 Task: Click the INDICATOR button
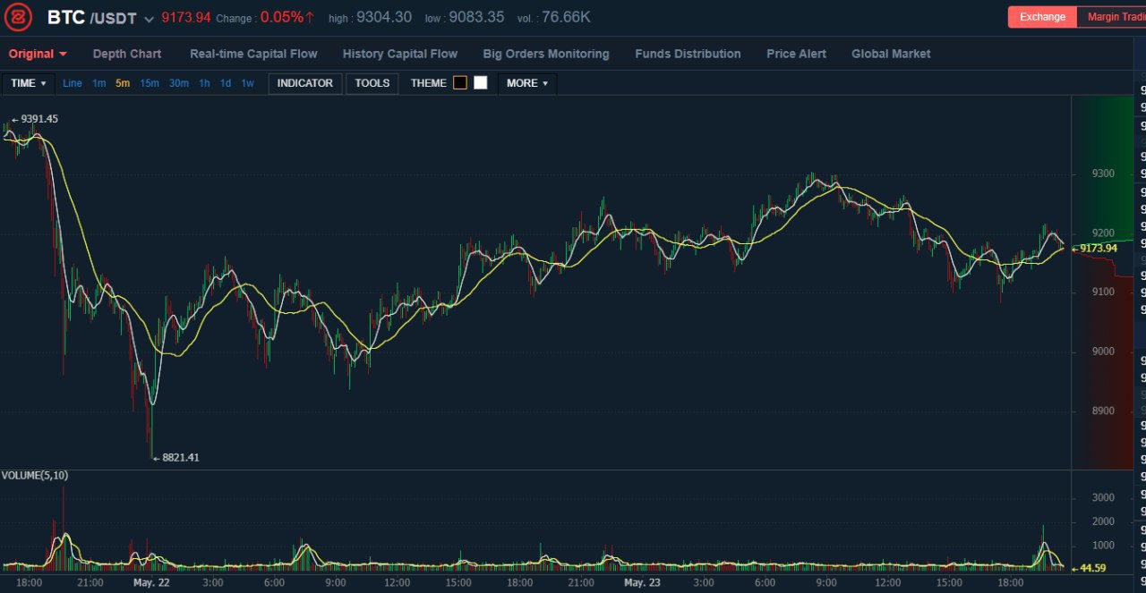coord(305,83)
